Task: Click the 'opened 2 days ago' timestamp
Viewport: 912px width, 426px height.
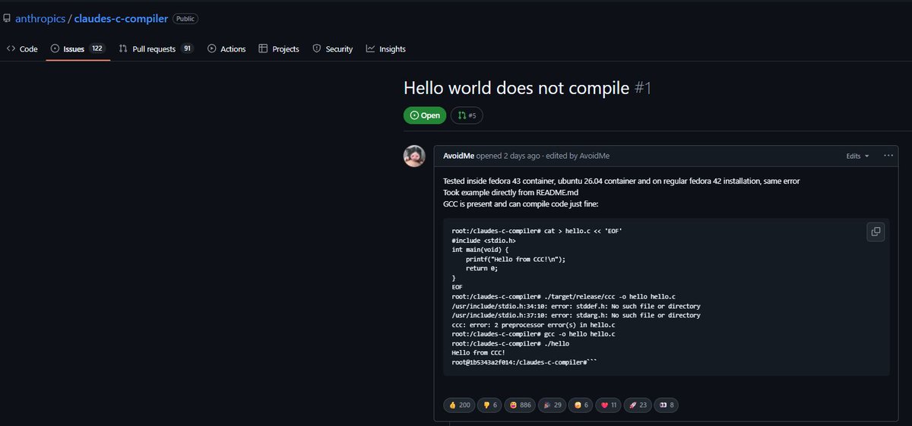Action: [508, 156]
